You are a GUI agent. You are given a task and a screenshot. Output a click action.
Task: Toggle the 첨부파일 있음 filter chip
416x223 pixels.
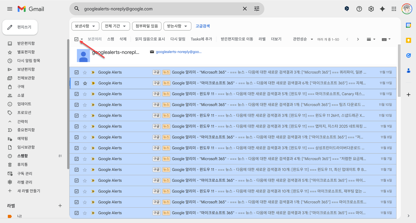click(x=147, y=26)
